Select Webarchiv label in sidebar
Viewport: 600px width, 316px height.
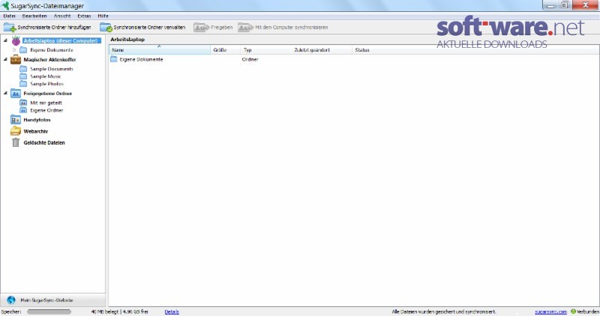35,132
